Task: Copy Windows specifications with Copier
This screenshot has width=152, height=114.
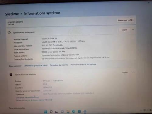Action: [125, 73]
